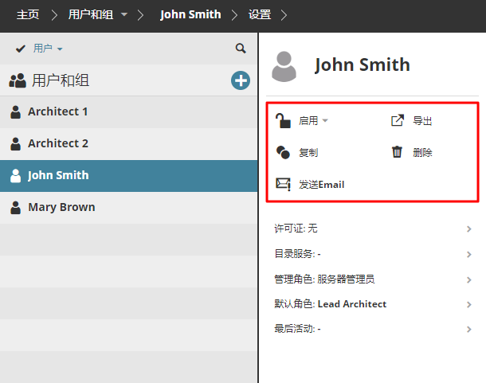
Task: Open the 用户 filter dropdown
Action: (x=48, y=49)
